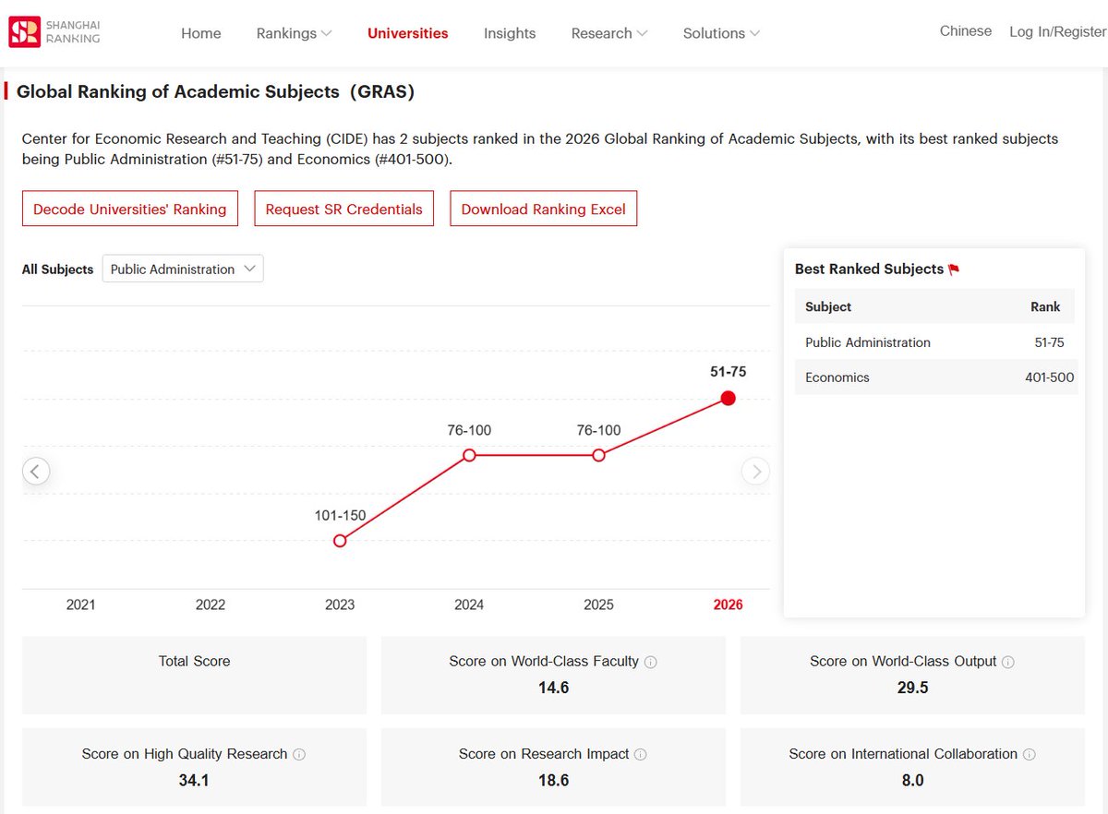Click the High Quality Research info icon

299,755
